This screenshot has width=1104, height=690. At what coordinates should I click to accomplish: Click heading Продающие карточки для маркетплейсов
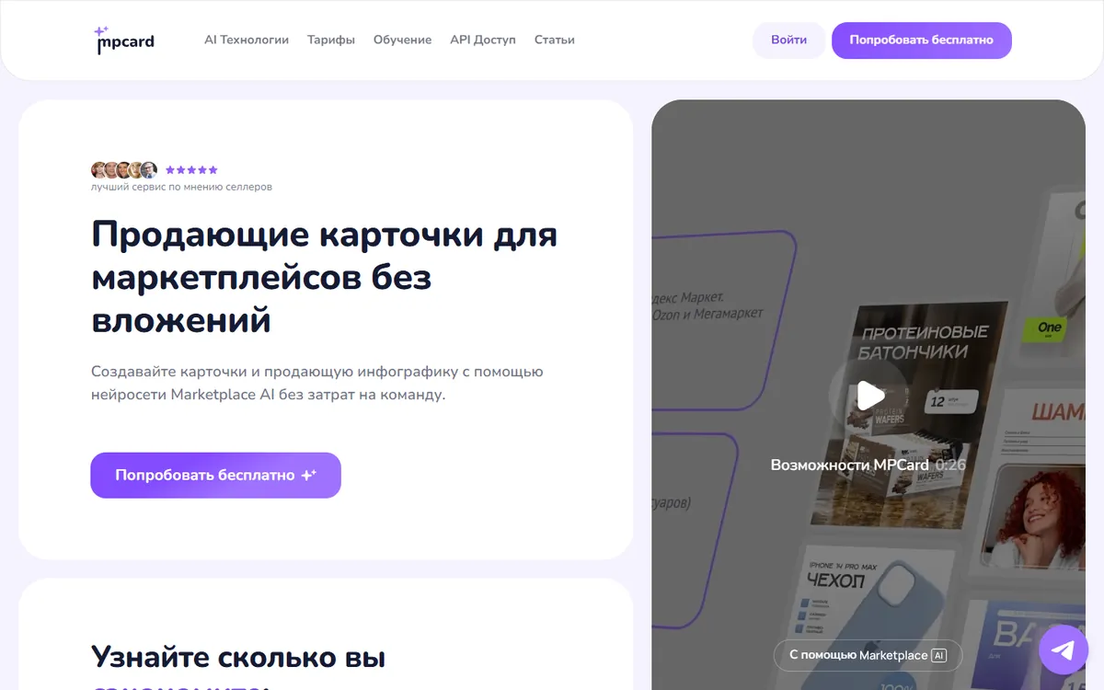(x=325, y=277)
